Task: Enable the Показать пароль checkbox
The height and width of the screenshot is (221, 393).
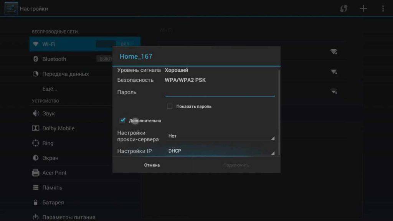Action: pos(170,106)
